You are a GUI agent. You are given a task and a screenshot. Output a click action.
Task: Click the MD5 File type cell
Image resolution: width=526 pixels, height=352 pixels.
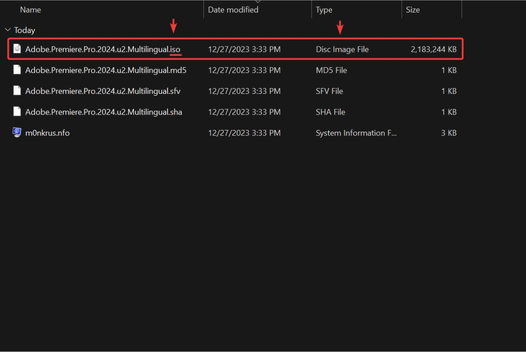coord(331,70)
